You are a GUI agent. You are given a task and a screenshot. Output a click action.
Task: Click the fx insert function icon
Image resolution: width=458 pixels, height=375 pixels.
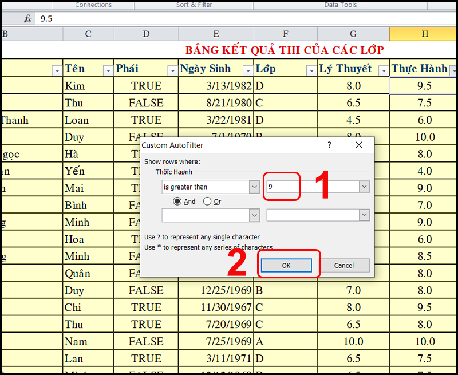pos(27,18)
